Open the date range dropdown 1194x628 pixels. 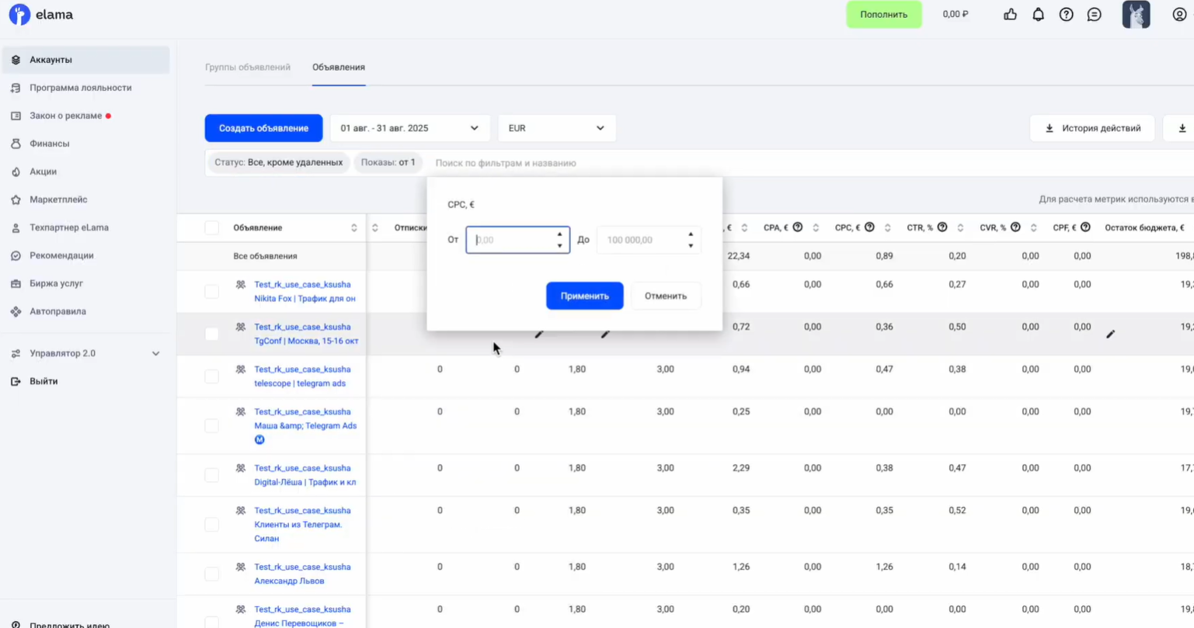(409, 128)
